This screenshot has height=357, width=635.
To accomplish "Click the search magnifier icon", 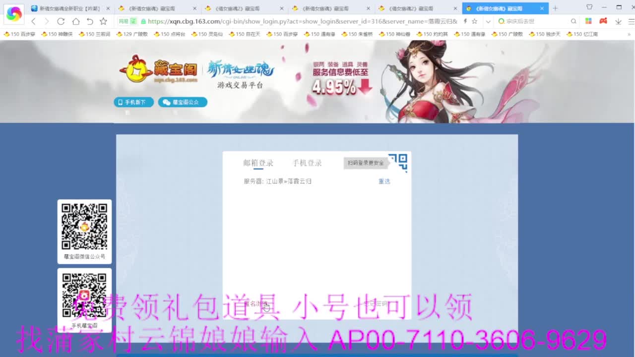I will click(x=573, y=21).
